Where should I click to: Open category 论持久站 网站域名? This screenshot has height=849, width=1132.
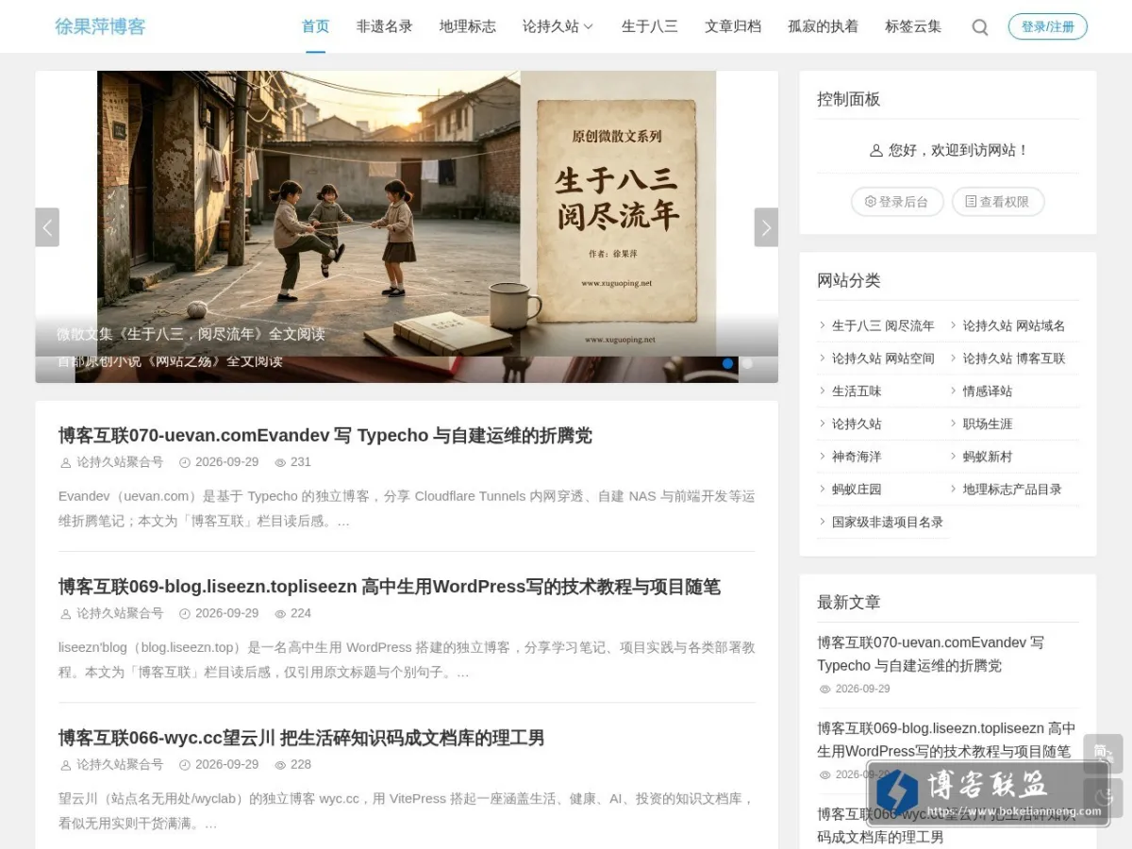1014,325
